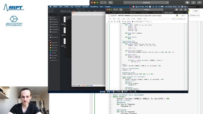Open the Разработка menu

pyautogui.click(x=94, y=7)
